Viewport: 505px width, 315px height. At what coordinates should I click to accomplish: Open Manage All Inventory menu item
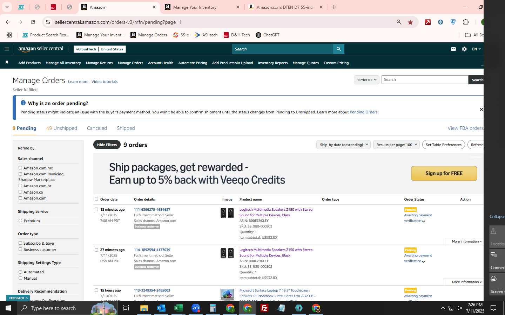[63, 63]
